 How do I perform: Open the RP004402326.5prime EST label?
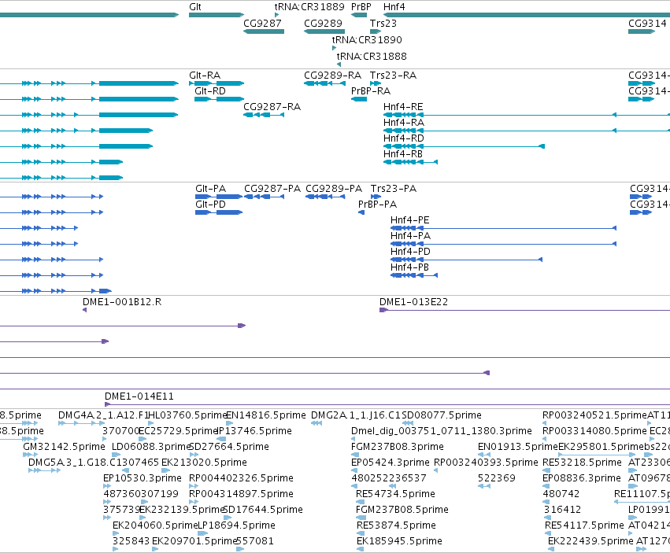click(x=241, y=478)
